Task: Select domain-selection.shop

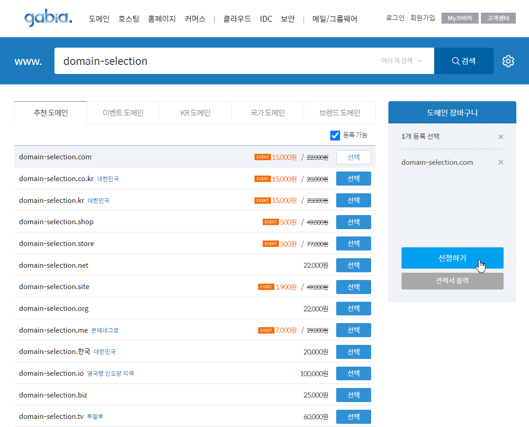Action: [x=353, y=222]
